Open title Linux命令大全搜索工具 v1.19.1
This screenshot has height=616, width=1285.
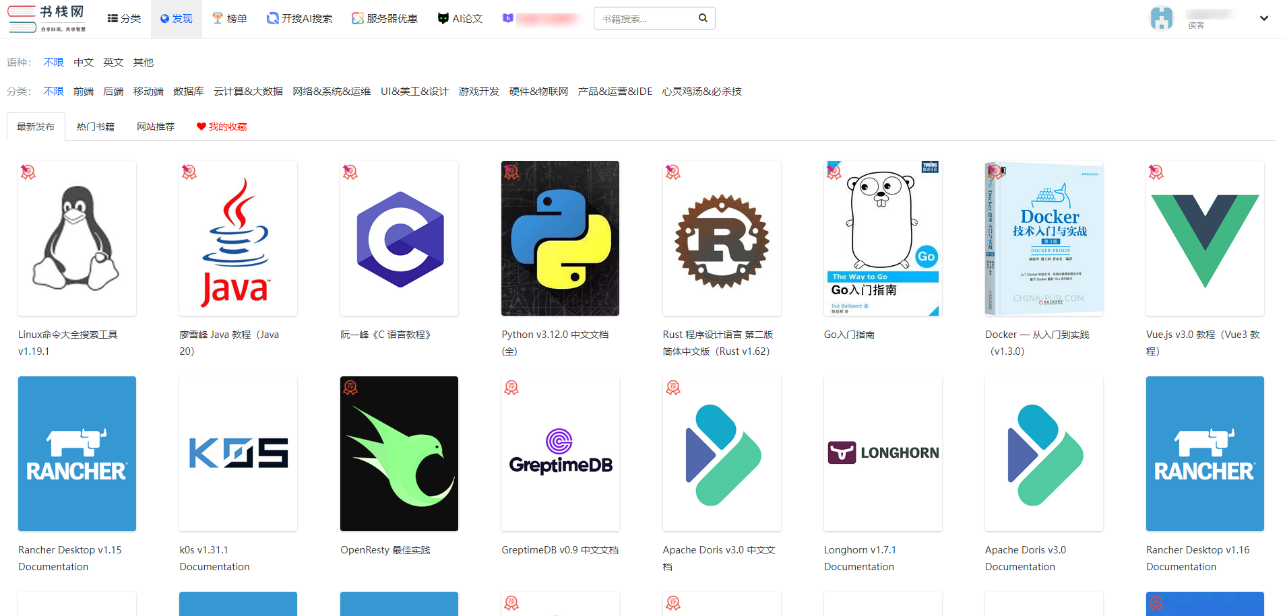coord(68,343)
